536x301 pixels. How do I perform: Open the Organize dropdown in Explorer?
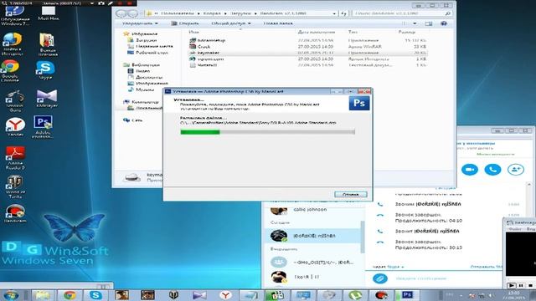(140, 23)
